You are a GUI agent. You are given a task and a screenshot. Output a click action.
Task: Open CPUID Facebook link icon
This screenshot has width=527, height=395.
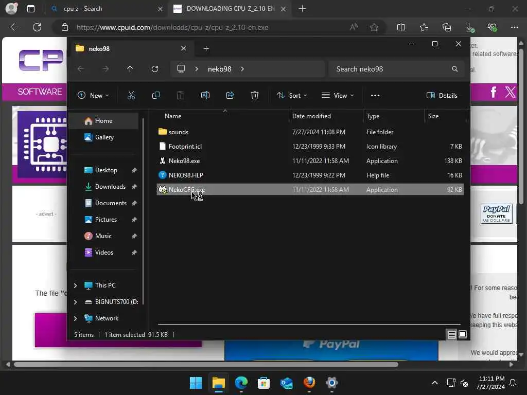click(493, 92)
